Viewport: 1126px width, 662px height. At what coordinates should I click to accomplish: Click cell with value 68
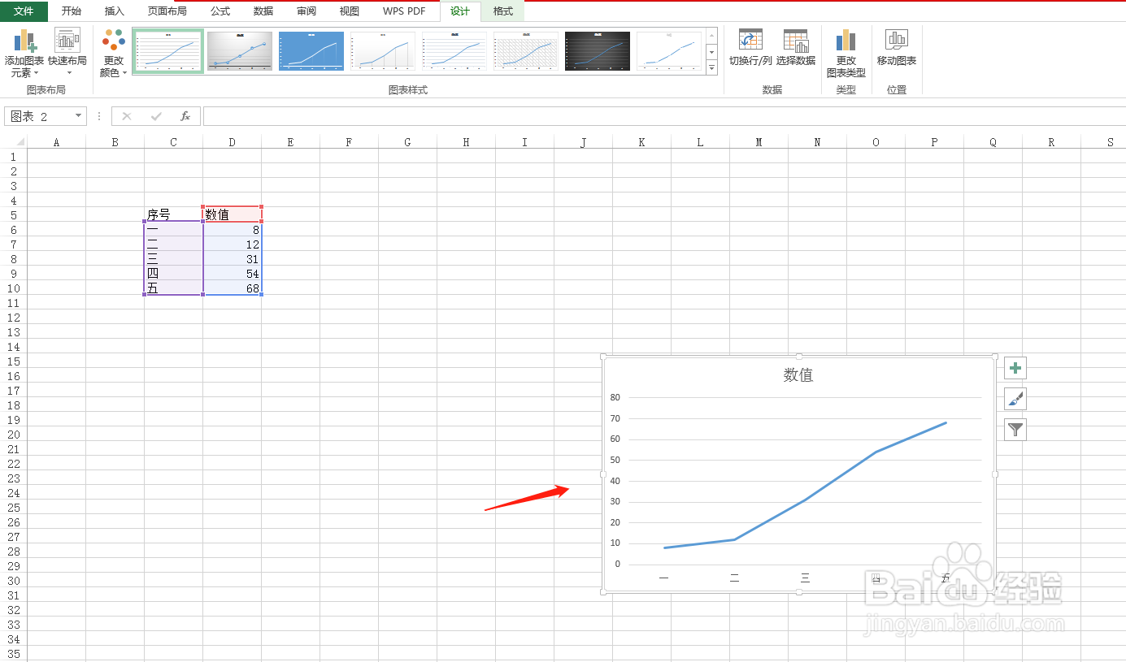coord(233,288)
